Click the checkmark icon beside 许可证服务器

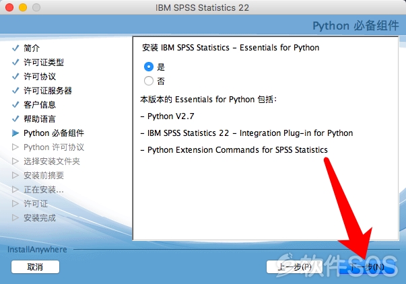pyautogui.click(x=15, y=91)
